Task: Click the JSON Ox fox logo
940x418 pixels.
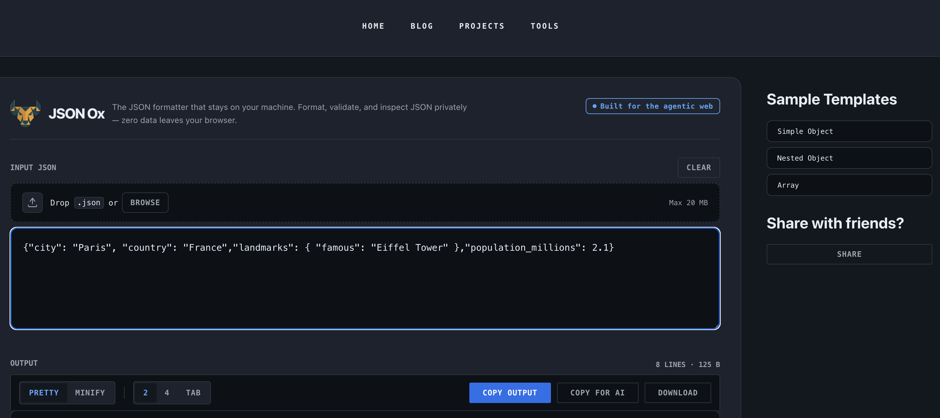Action: [25, 113]
